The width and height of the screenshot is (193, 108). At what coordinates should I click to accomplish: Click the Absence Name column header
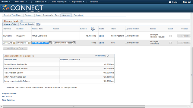(37, 29)
